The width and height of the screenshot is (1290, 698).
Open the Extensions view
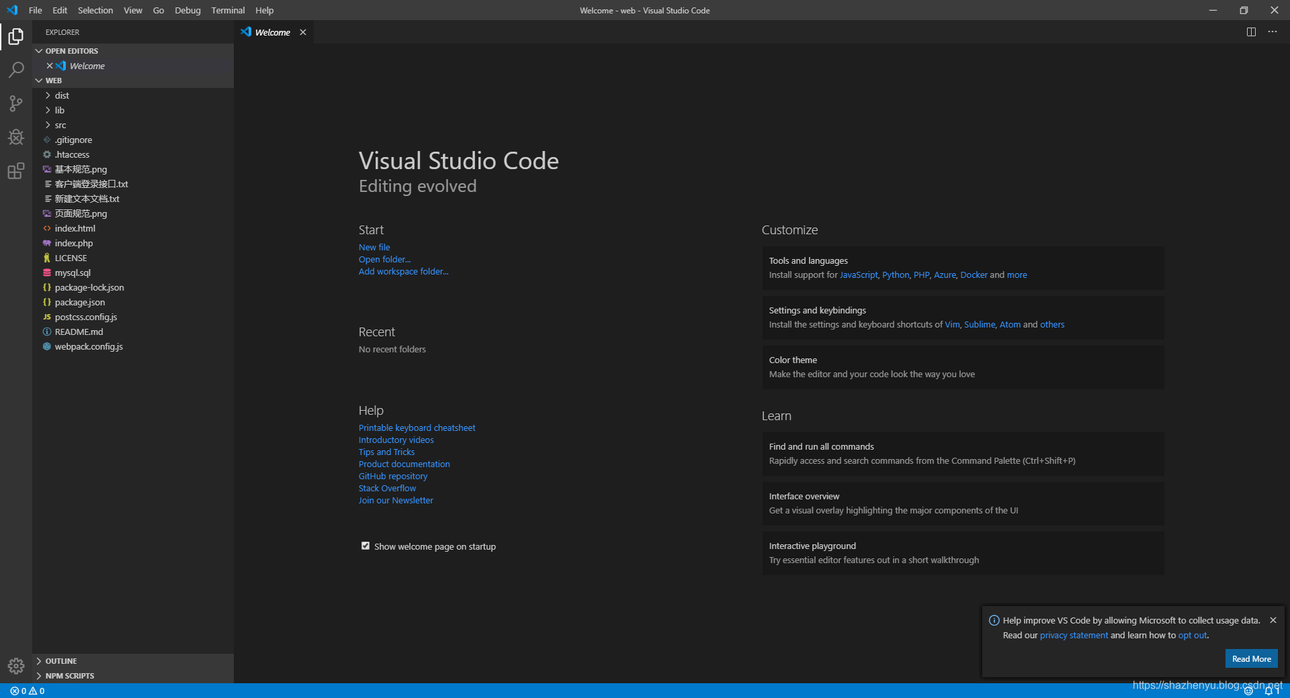tap(15, 171)
